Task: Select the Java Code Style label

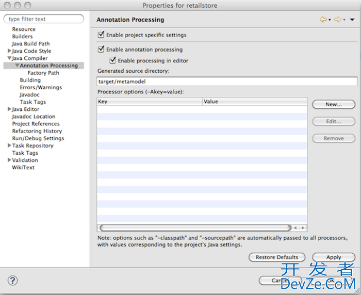Action: tap(31, 51)
